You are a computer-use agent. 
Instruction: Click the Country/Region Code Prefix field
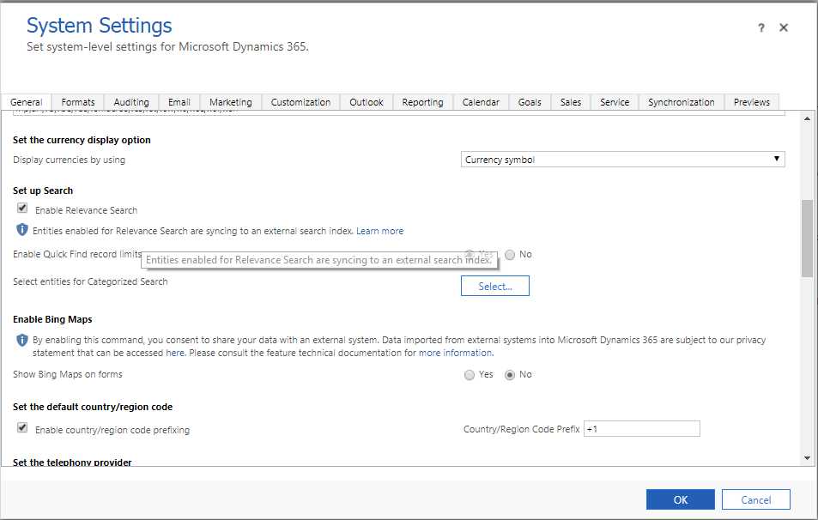click(x=641, y=428)
